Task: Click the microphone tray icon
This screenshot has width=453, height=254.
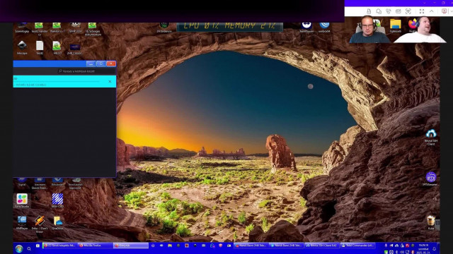Action: pos(386,246)
